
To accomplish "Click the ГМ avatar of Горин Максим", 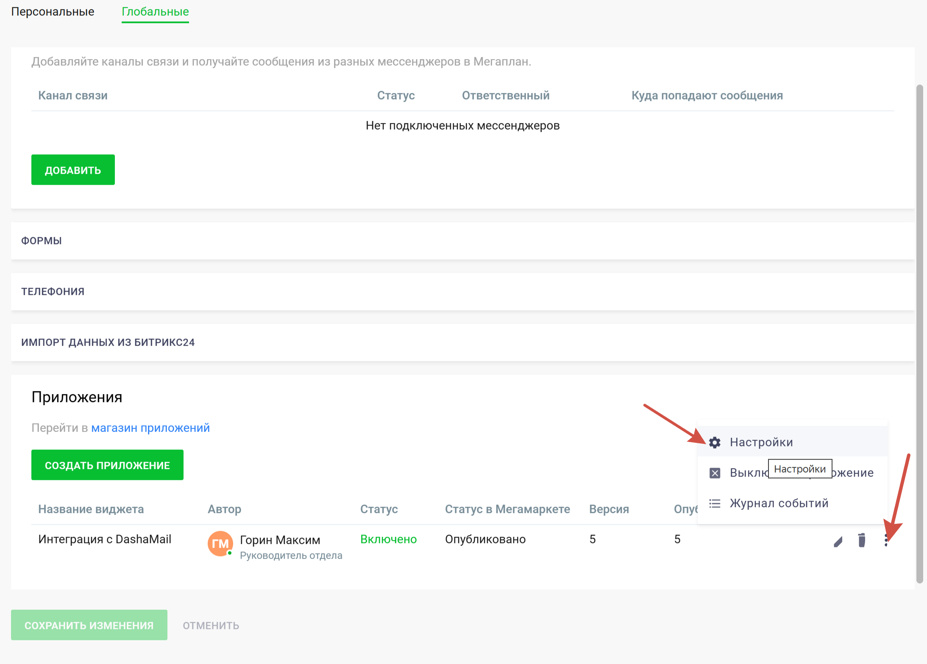I will click(x=220, y=543).
